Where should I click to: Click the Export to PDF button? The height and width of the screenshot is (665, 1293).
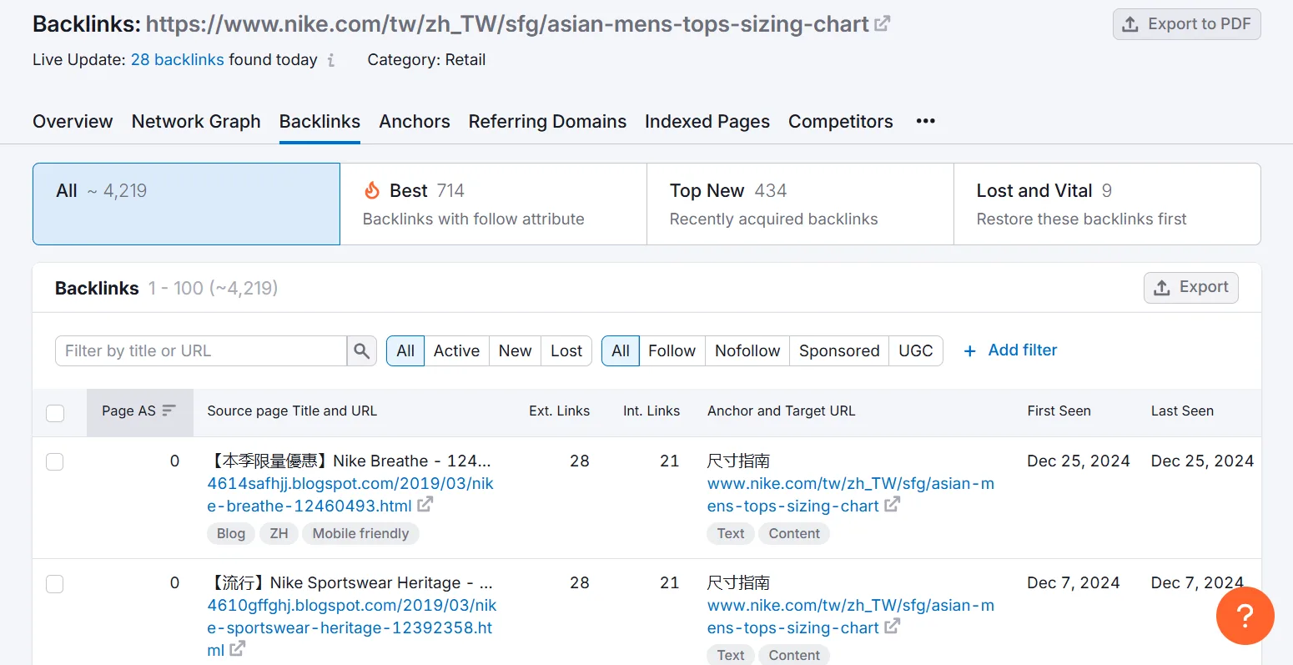pyautogui.click(x=1186, y=24)
